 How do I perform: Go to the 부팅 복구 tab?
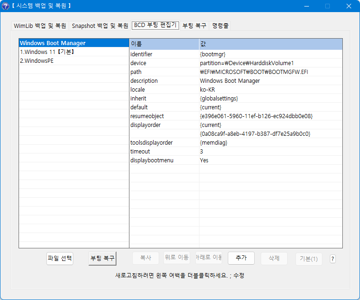pyautogui.click(x=194, y=26)
